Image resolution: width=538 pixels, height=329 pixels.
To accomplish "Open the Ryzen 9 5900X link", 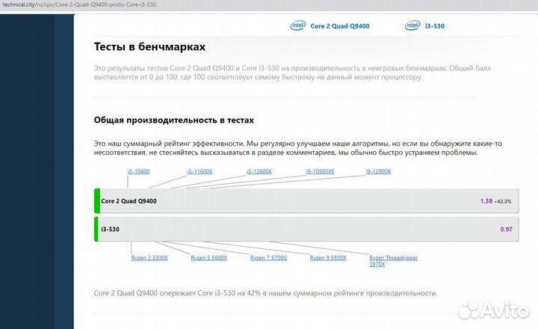I will tap(328, 258).
